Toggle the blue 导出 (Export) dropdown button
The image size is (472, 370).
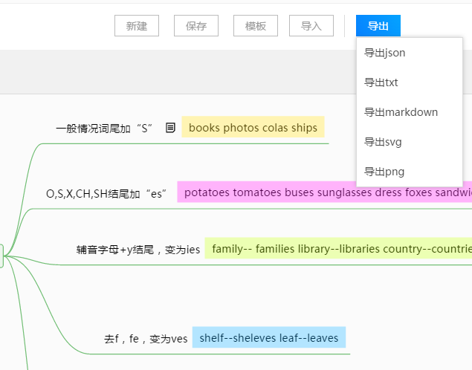(378, 26)
